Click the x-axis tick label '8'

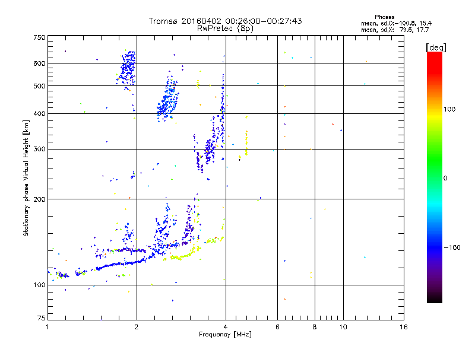[315, 327]
